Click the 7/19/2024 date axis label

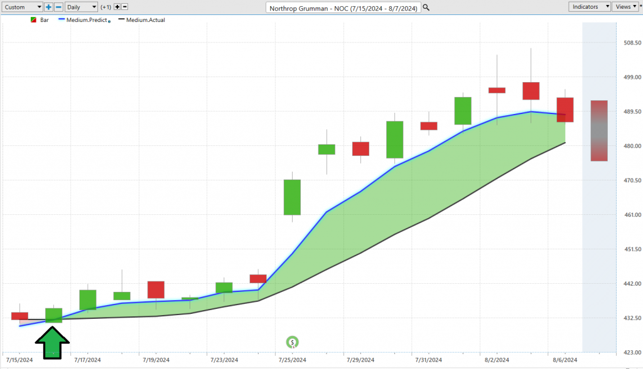tap(156, 360)
